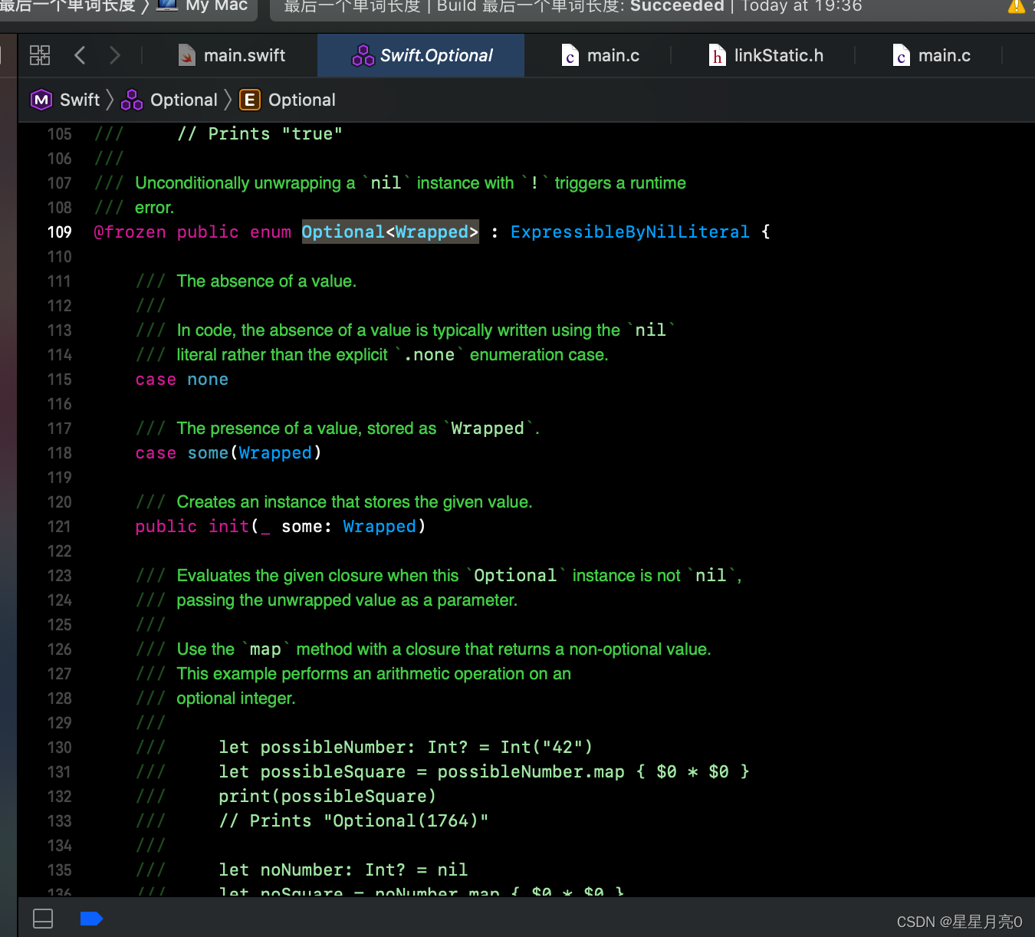Open the related items grid menu
This screenshot has height=937, width=1035.
tap(40, 55)
